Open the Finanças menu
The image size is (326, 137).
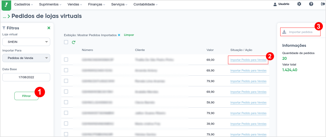click(x=97, y=4)
